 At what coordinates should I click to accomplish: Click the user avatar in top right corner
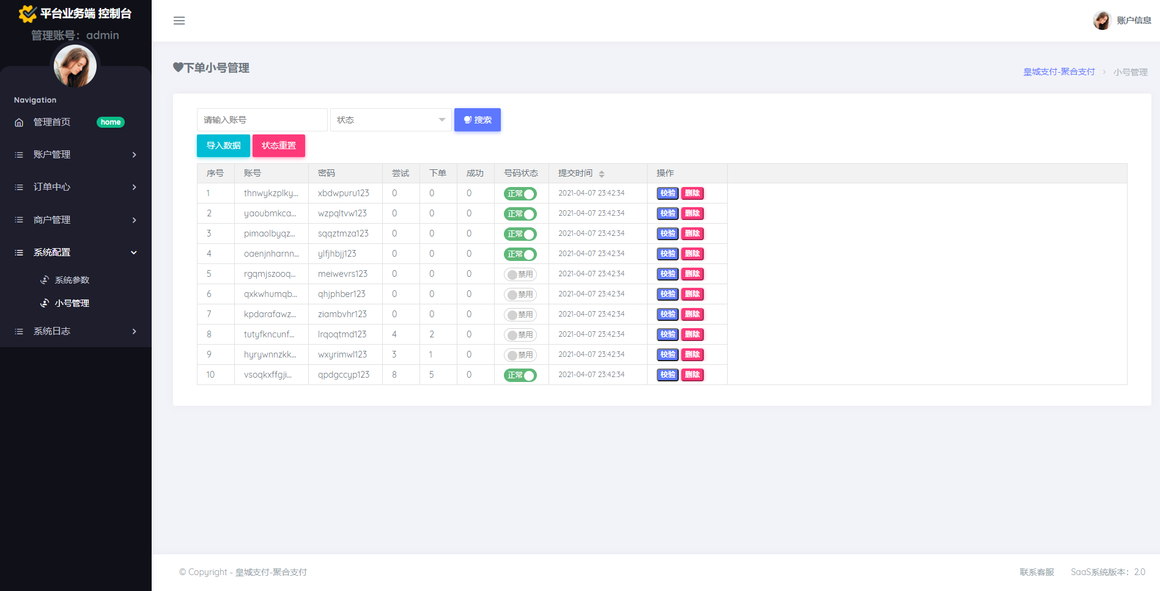(1101, 21)
